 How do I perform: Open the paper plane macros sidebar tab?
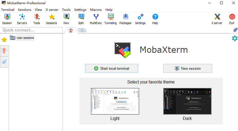point(4,62)
